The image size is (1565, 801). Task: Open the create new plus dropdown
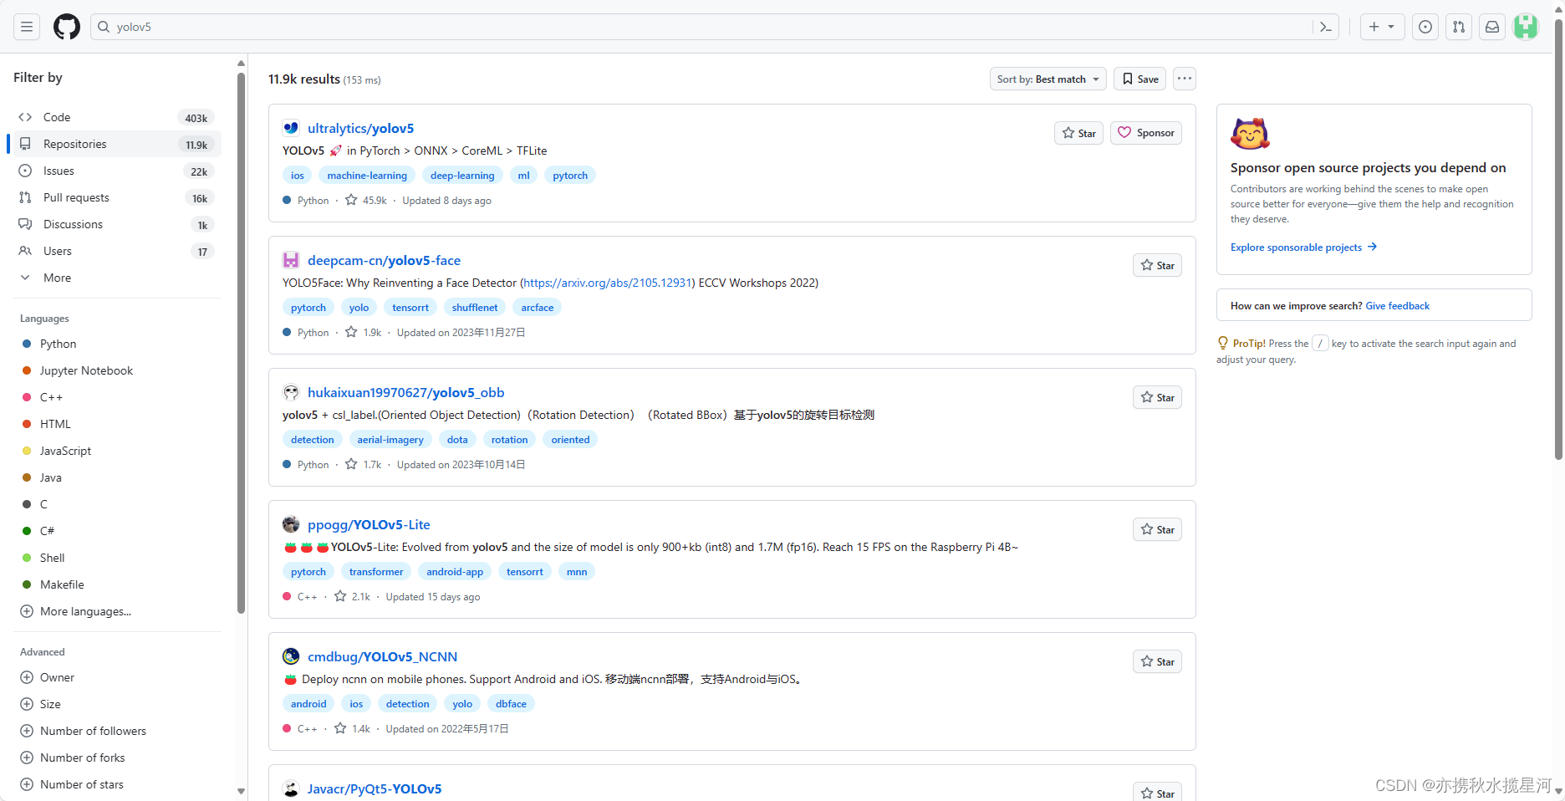1382,27
